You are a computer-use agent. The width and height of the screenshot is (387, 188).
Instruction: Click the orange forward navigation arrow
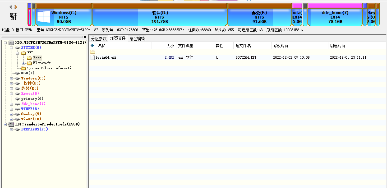(x=15, y=7)
